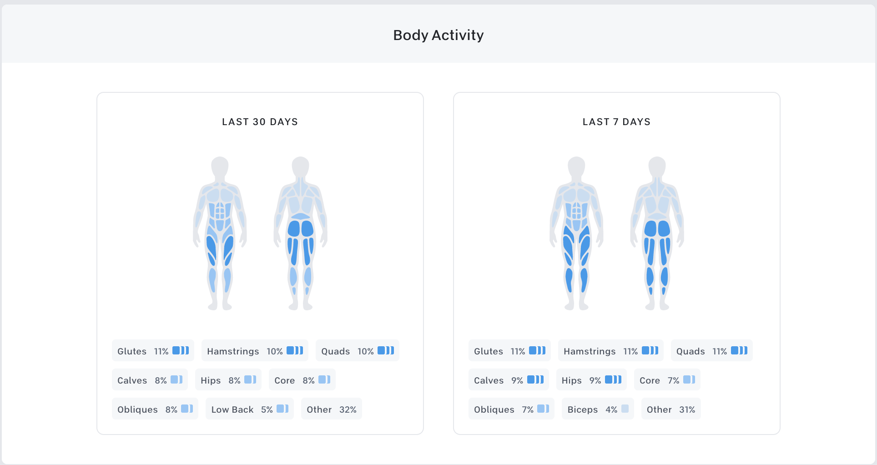Select Hamstrings 11% chip in 7 days
877x465 pixels.
click(x=610, y=351)
